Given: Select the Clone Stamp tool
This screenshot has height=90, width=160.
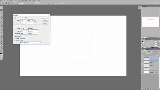Looking at the screenshot, I should point(1,26).
